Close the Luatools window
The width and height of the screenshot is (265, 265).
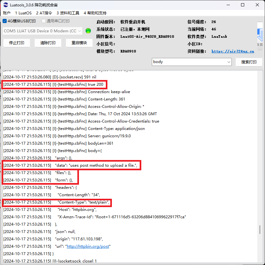pos(257,5)
